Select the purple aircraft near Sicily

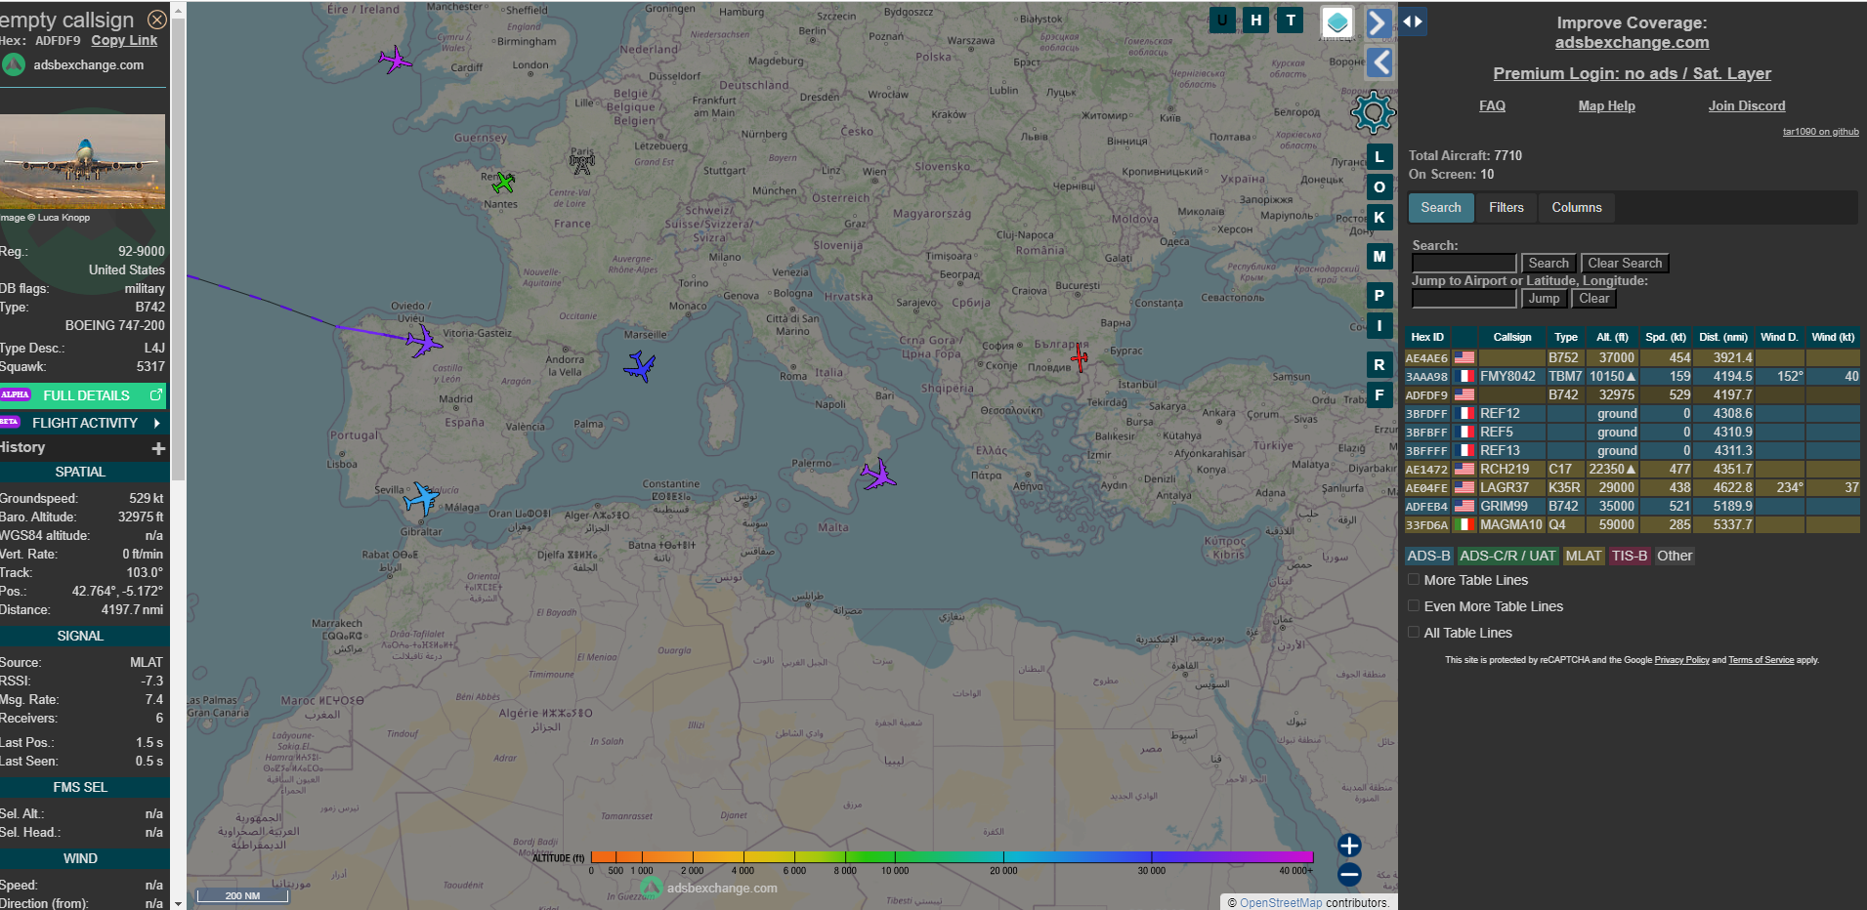877,475
